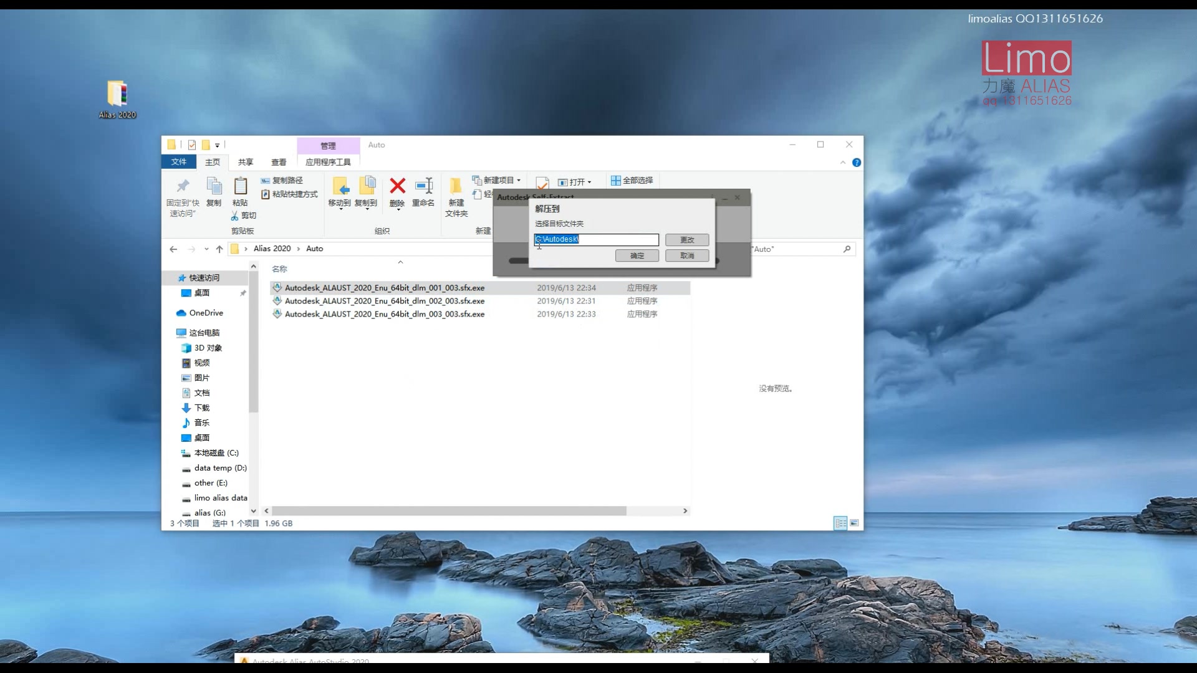Collapse the ribbon with the chevron
Image resolution: width=1197 pixels, height=673 pixels.
click(843, 163)
